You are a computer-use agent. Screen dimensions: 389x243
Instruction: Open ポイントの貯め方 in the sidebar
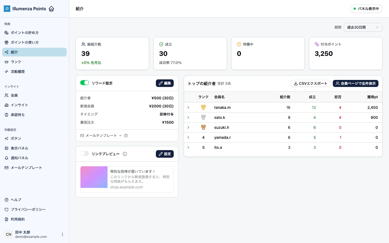(34, 33)
